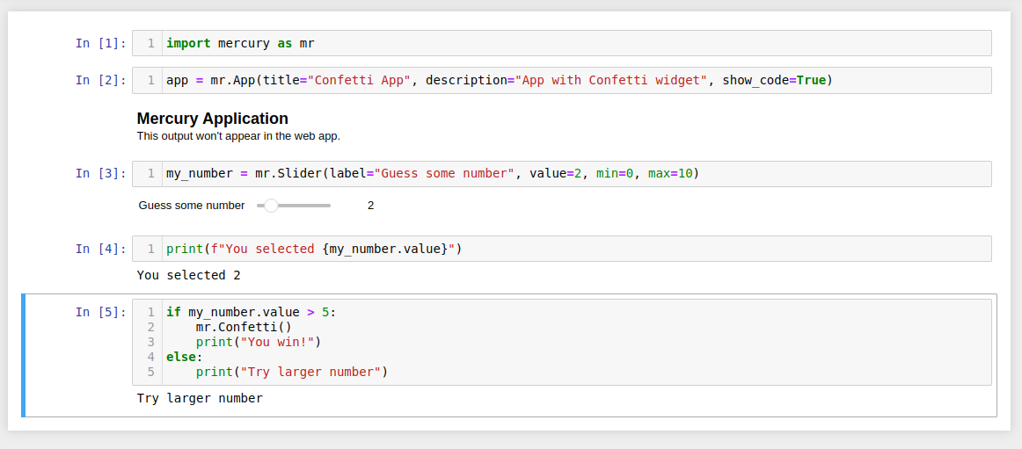Select the In [3]: prompt
The image size is (1022, 449).
coord(101,174)
